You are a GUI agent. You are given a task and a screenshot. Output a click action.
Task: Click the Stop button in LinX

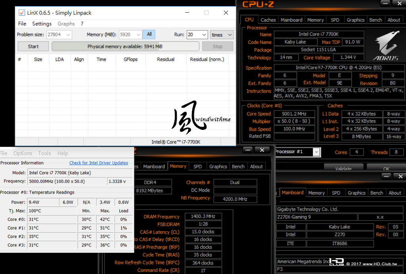tap(218, 47)
